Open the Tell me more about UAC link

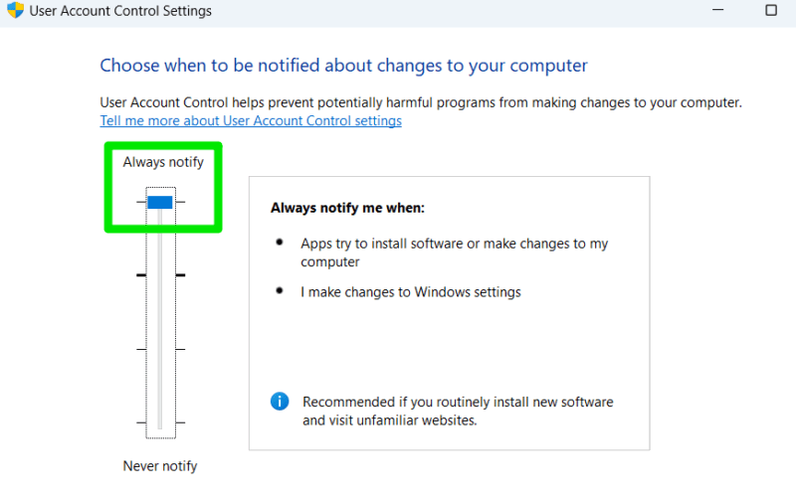251,120
